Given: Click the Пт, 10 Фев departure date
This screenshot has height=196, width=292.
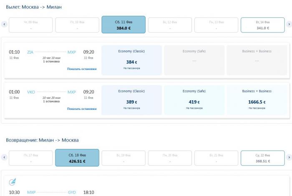Looking at the screenshot, I should [x=77, y=25].
